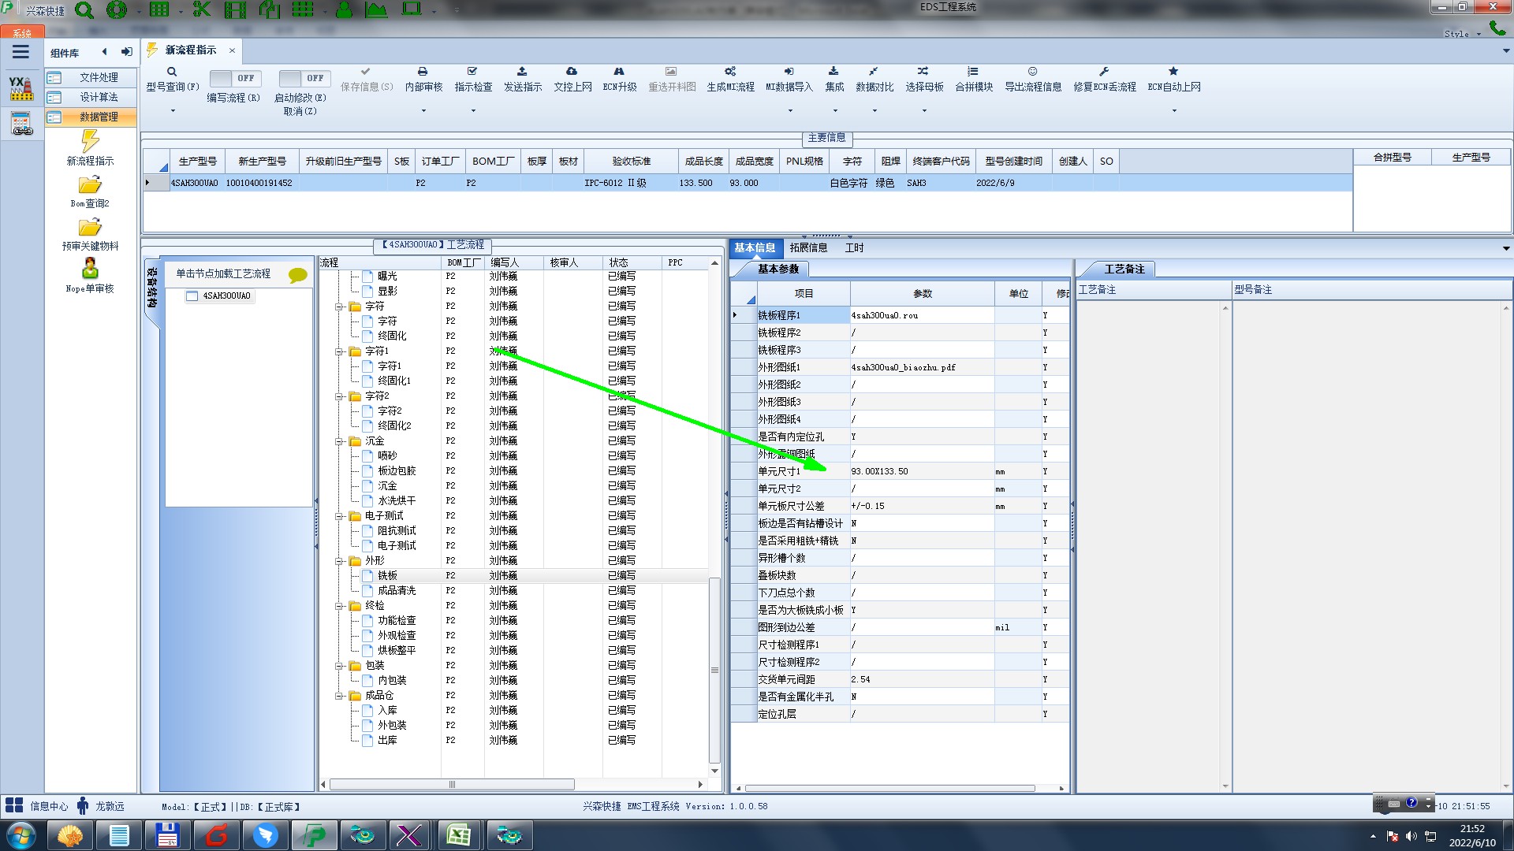The image size is (1514, 851).
Task: Click the ECN升级 toolbar icon
Action: [619, 72]
